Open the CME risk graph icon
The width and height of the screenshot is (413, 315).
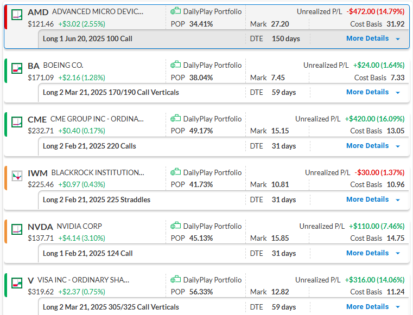pyautogui.click(x=17, y=122)
